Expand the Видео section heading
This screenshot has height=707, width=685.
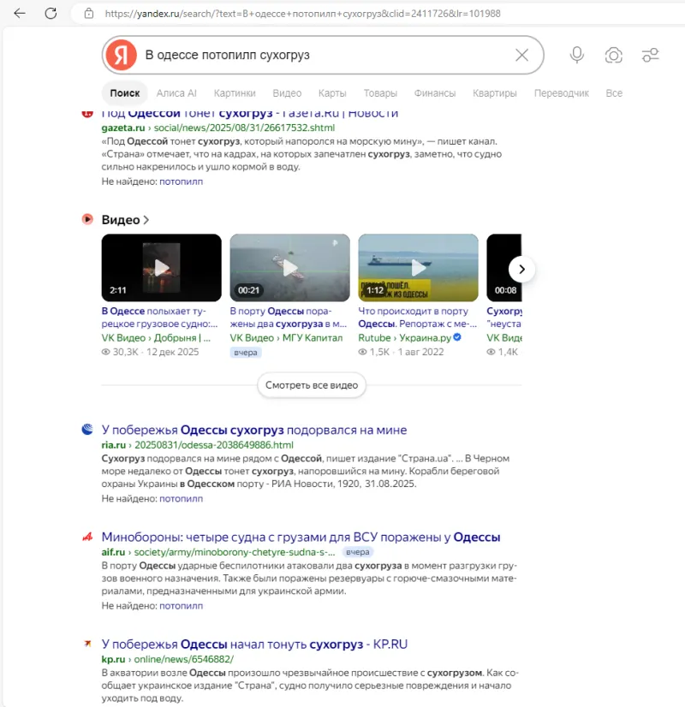click(x=125, y=220)
